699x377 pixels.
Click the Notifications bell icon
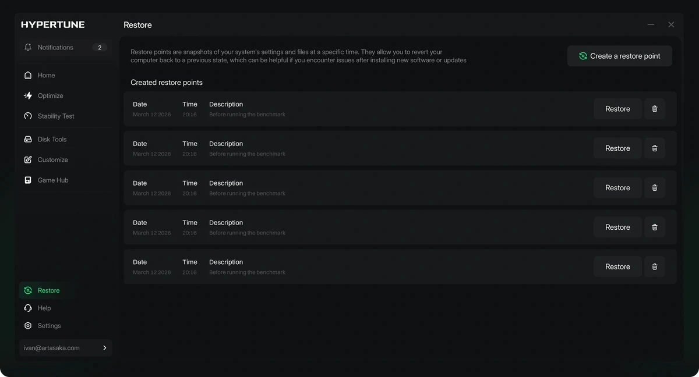point(28,47)
